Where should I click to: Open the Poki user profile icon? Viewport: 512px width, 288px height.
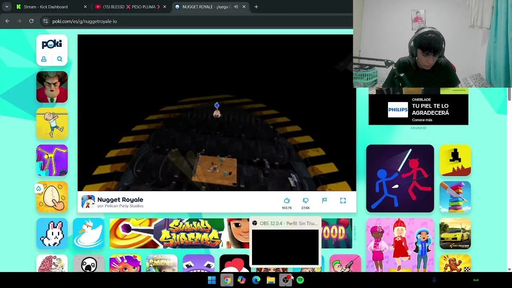(x=44, y=59)
